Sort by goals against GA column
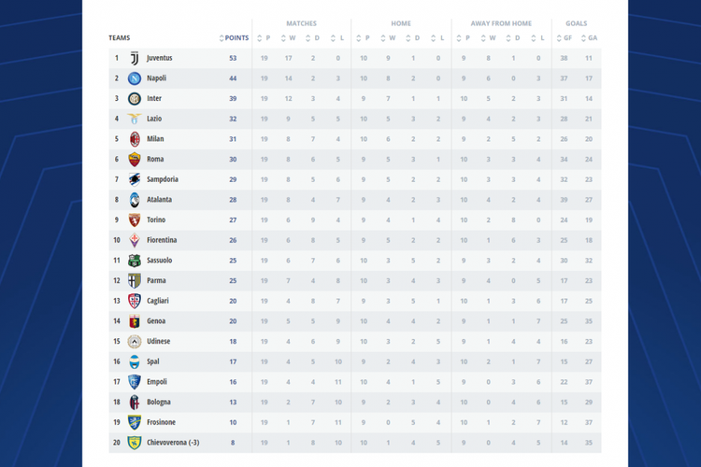Viewport: 701px width, 467px height. click(x=589, y=38)
